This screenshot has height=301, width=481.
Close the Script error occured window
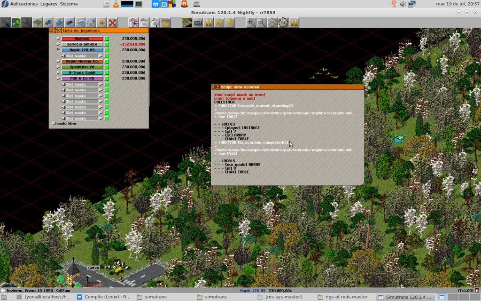(213, 87)
